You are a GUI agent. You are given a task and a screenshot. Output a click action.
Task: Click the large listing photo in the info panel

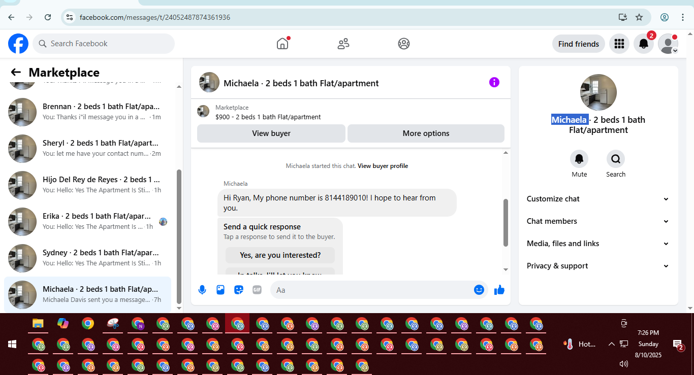pos(598,92)
